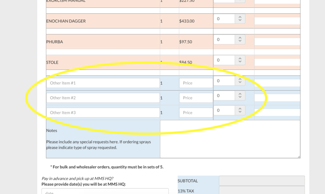Click the down arrow on Enochian Dagger quantity
This screenshot has height=194, width=325.
pos(240,21)
